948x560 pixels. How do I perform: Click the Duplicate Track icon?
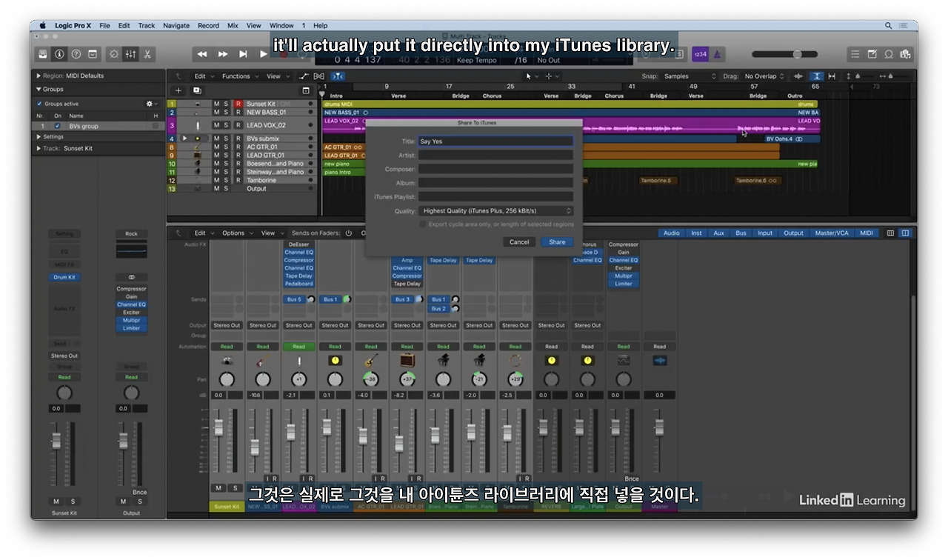[197, 90]
